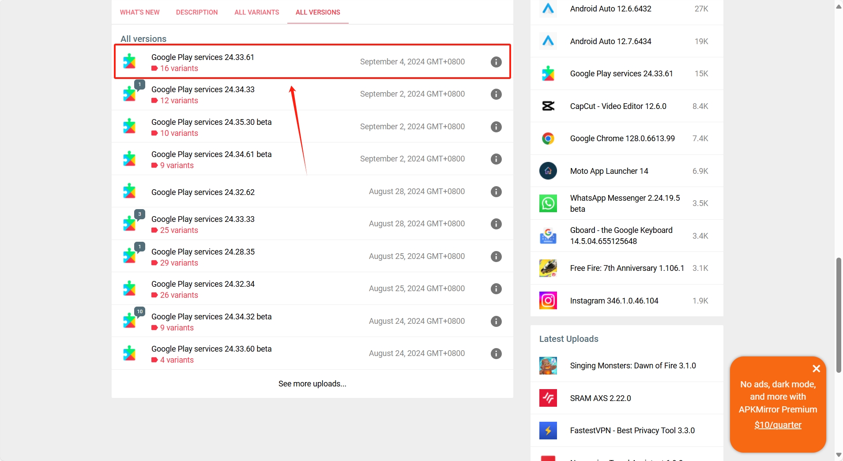Switch to the Description tab
Viewport: 843px width, 461px height.
pos(197,12)
